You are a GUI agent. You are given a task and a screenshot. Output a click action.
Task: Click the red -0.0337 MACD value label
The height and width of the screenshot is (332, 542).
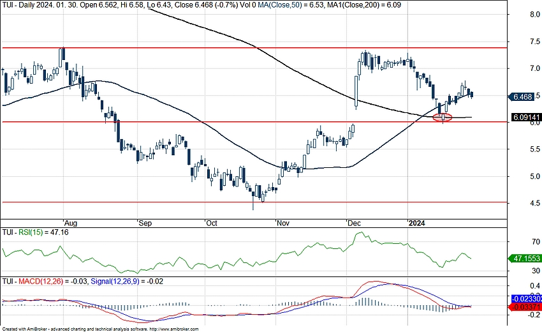tap(526, 307)
